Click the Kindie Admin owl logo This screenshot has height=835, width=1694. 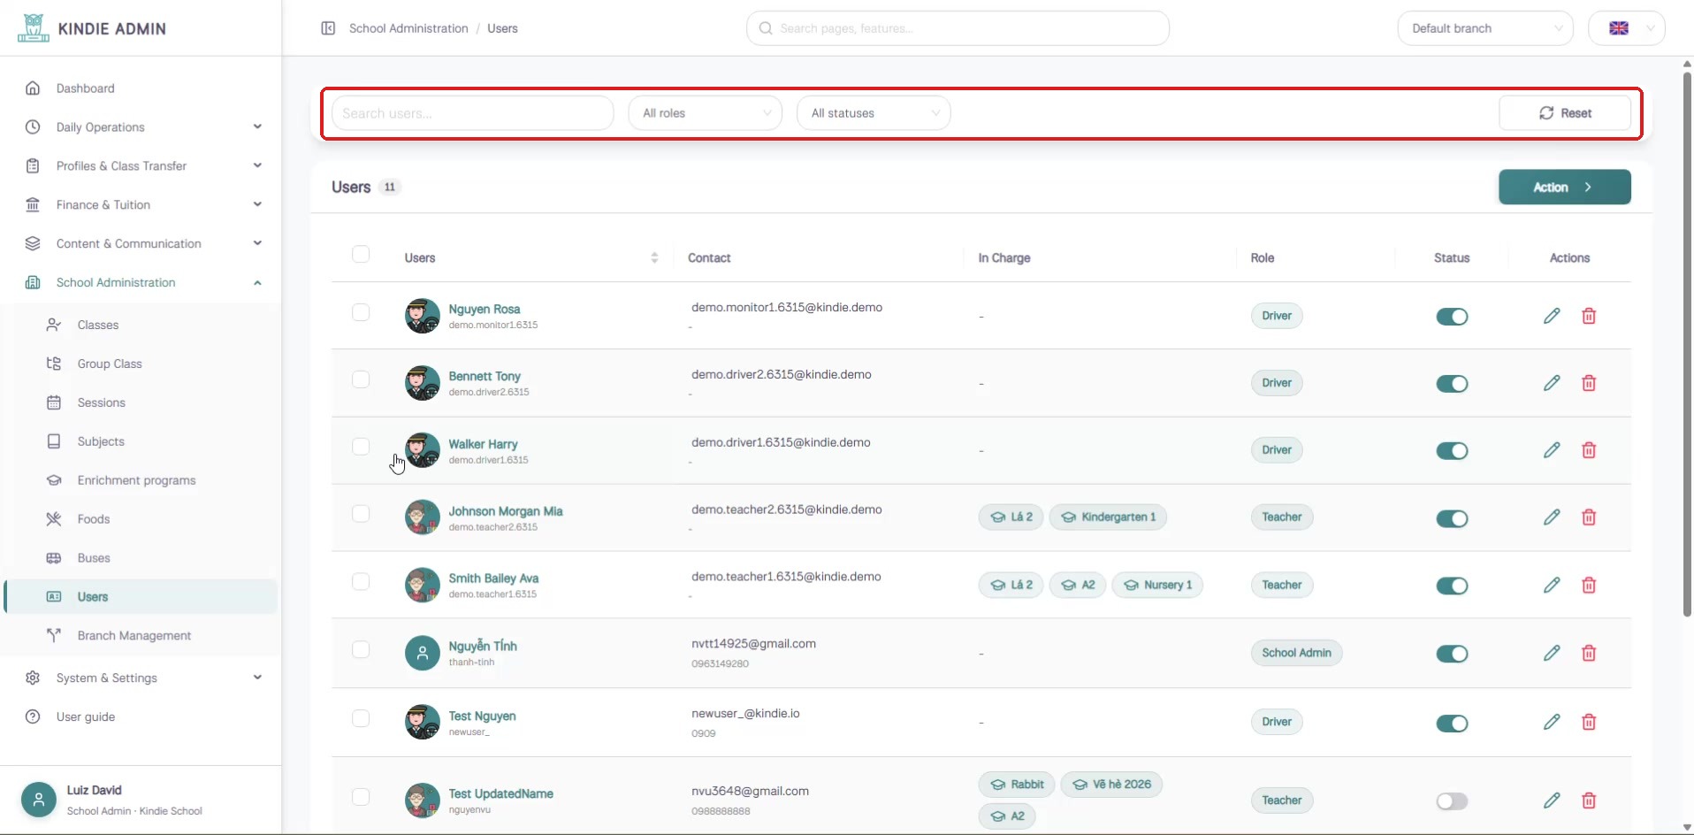(x=34, y=28)
